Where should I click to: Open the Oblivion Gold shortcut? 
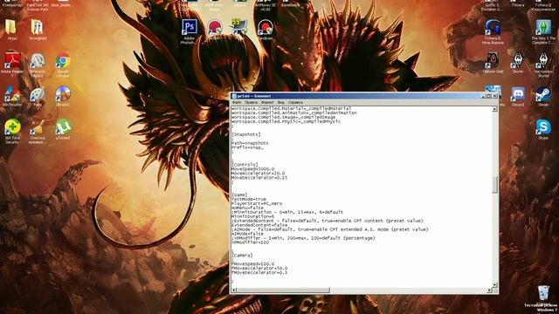[x=493, y=63]
